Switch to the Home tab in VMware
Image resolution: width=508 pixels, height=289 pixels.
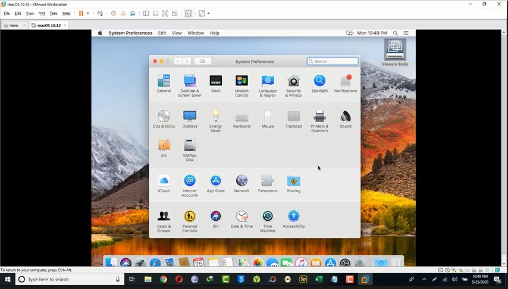pos(14,25)
